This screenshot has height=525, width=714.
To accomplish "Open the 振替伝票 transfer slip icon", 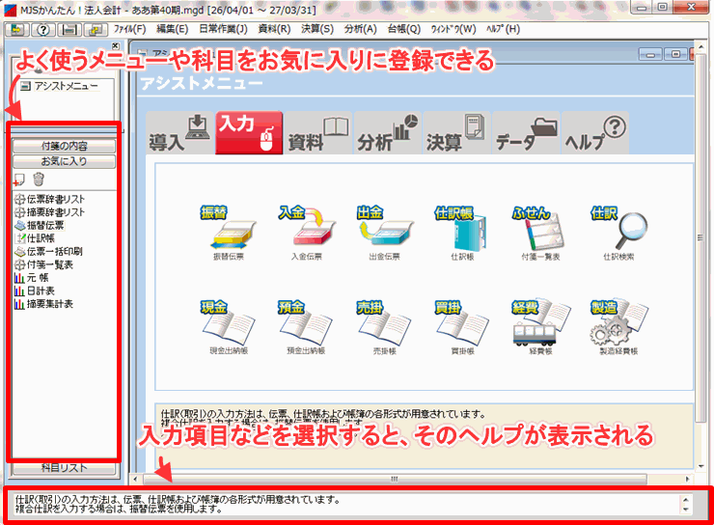I will (x=228, y=233).
